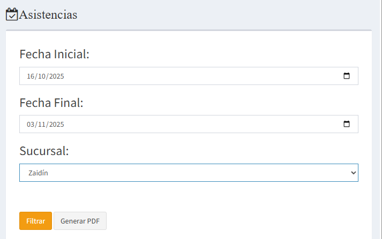382x239 pixels.
Task: Click the Generar PDF button
Action: tap(80, 221)
